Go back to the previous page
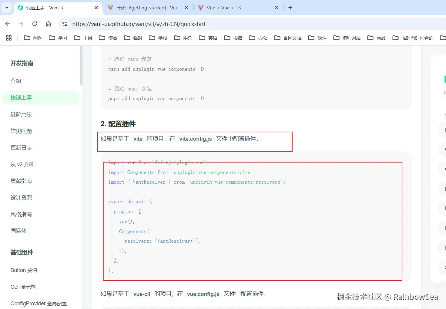 [x=8, y=24]
